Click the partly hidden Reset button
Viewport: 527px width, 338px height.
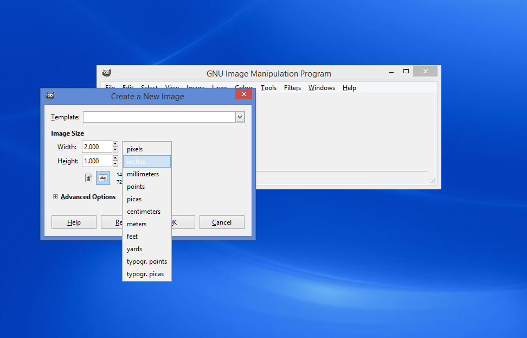[x=112, y=222]
